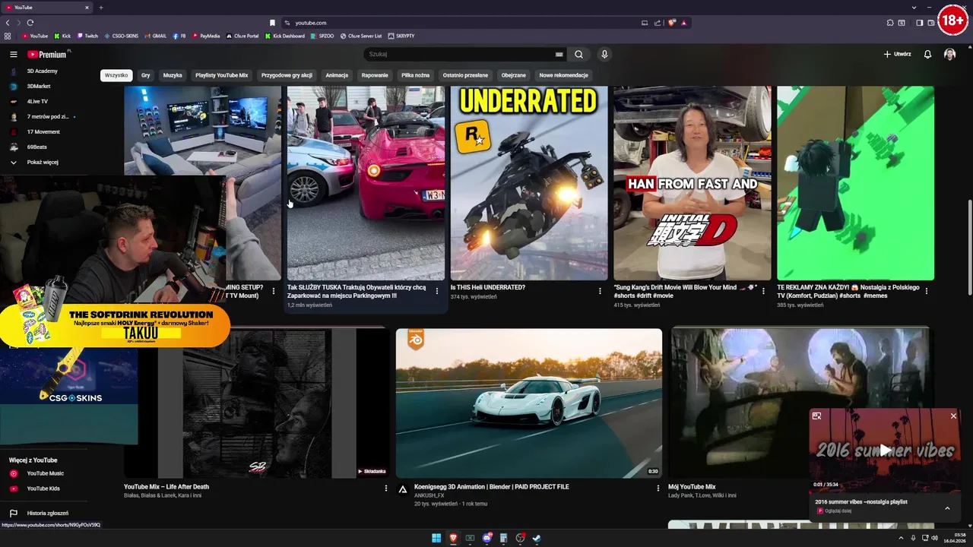Select the Playlisty YouTube Mix chip
973x547 pixels.
(221, 75)
